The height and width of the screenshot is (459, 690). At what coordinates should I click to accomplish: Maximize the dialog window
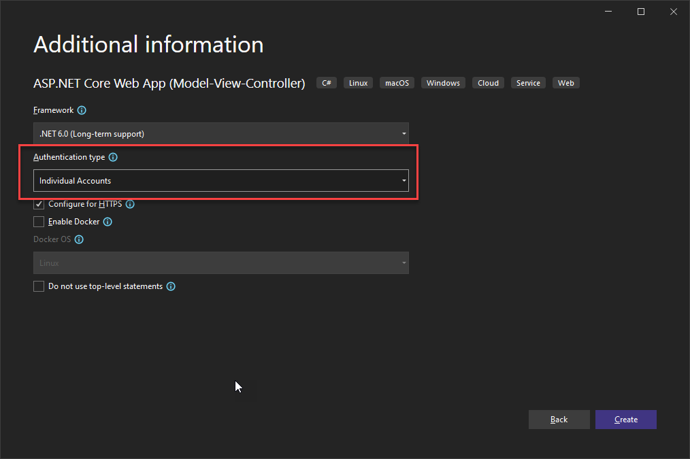tap(641, 12)
